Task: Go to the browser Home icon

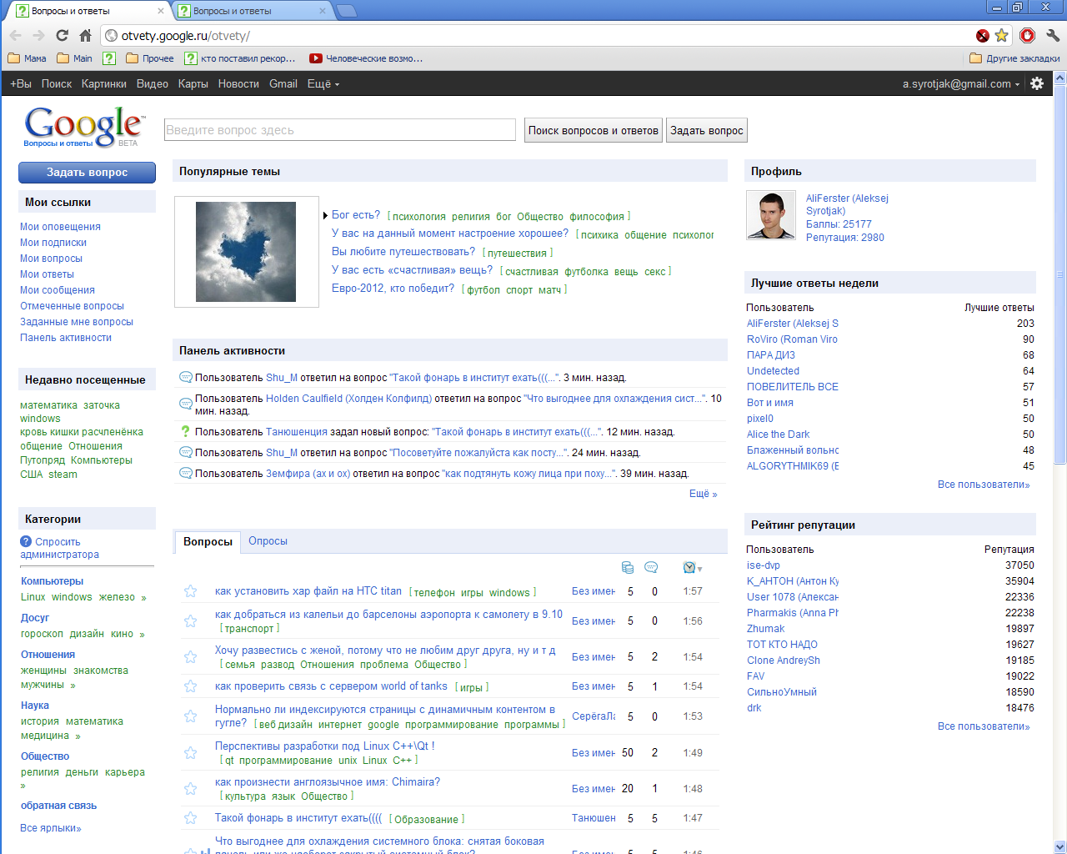Action: [85, 35]
